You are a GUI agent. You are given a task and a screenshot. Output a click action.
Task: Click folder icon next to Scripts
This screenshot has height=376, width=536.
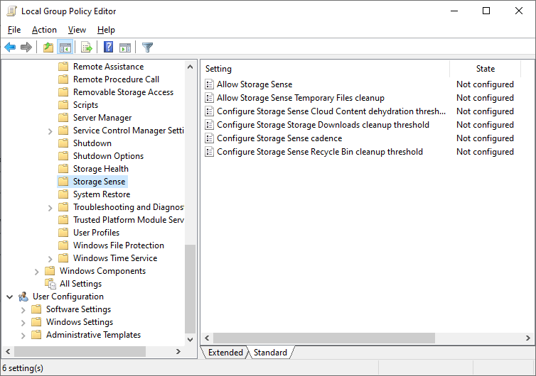pyautogui.click(x=63, y=105)
